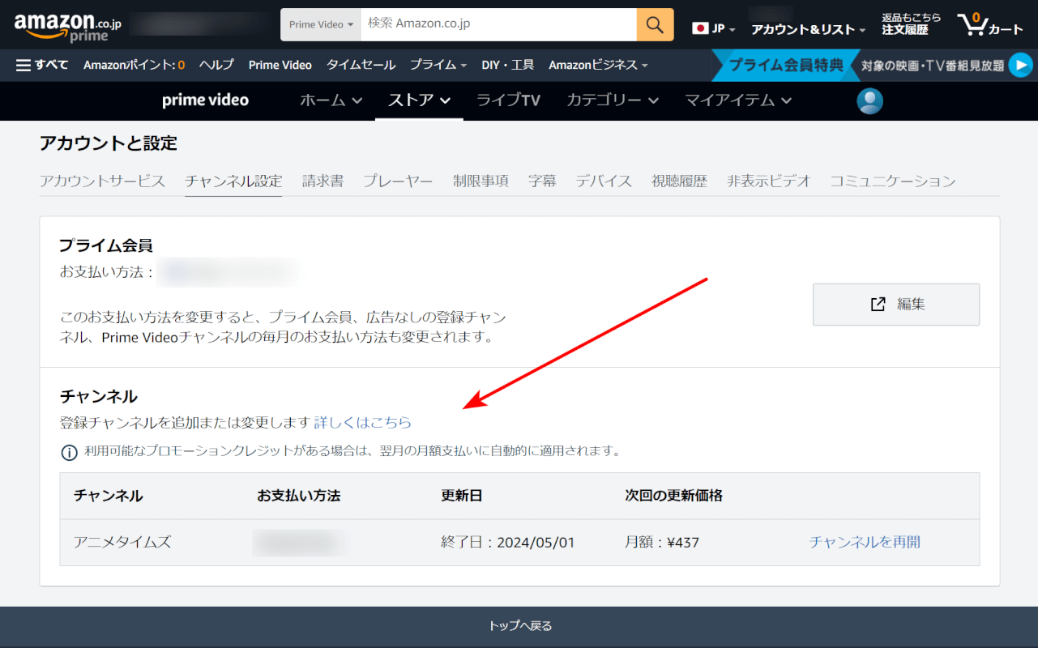Click the blue play arrow in Prime banner
1038x648 pixels.
tap(1021, 65)
